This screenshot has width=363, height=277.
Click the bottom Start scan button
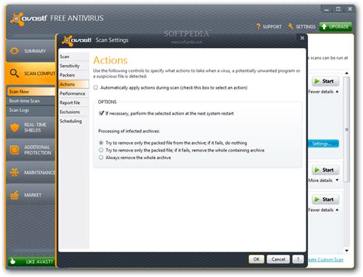[x=325, y=200]
